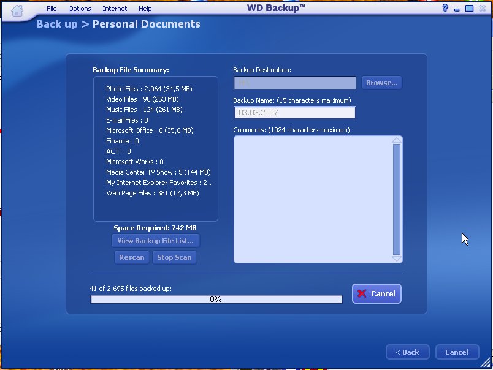The image size is (493, 370).
Task: Click the Space Required: 742 MB text
Action: [155, 228]
